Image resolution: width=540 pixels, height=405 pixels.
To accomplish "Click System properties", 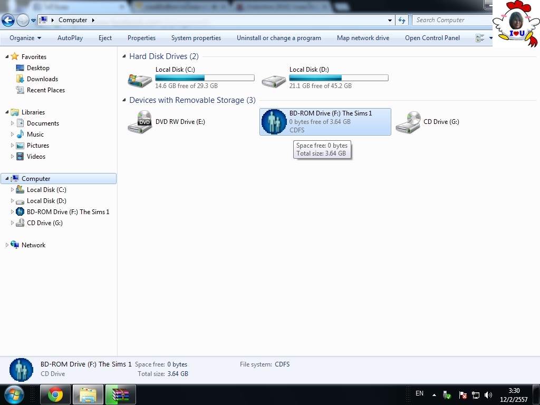I will [x=196, y=38].
